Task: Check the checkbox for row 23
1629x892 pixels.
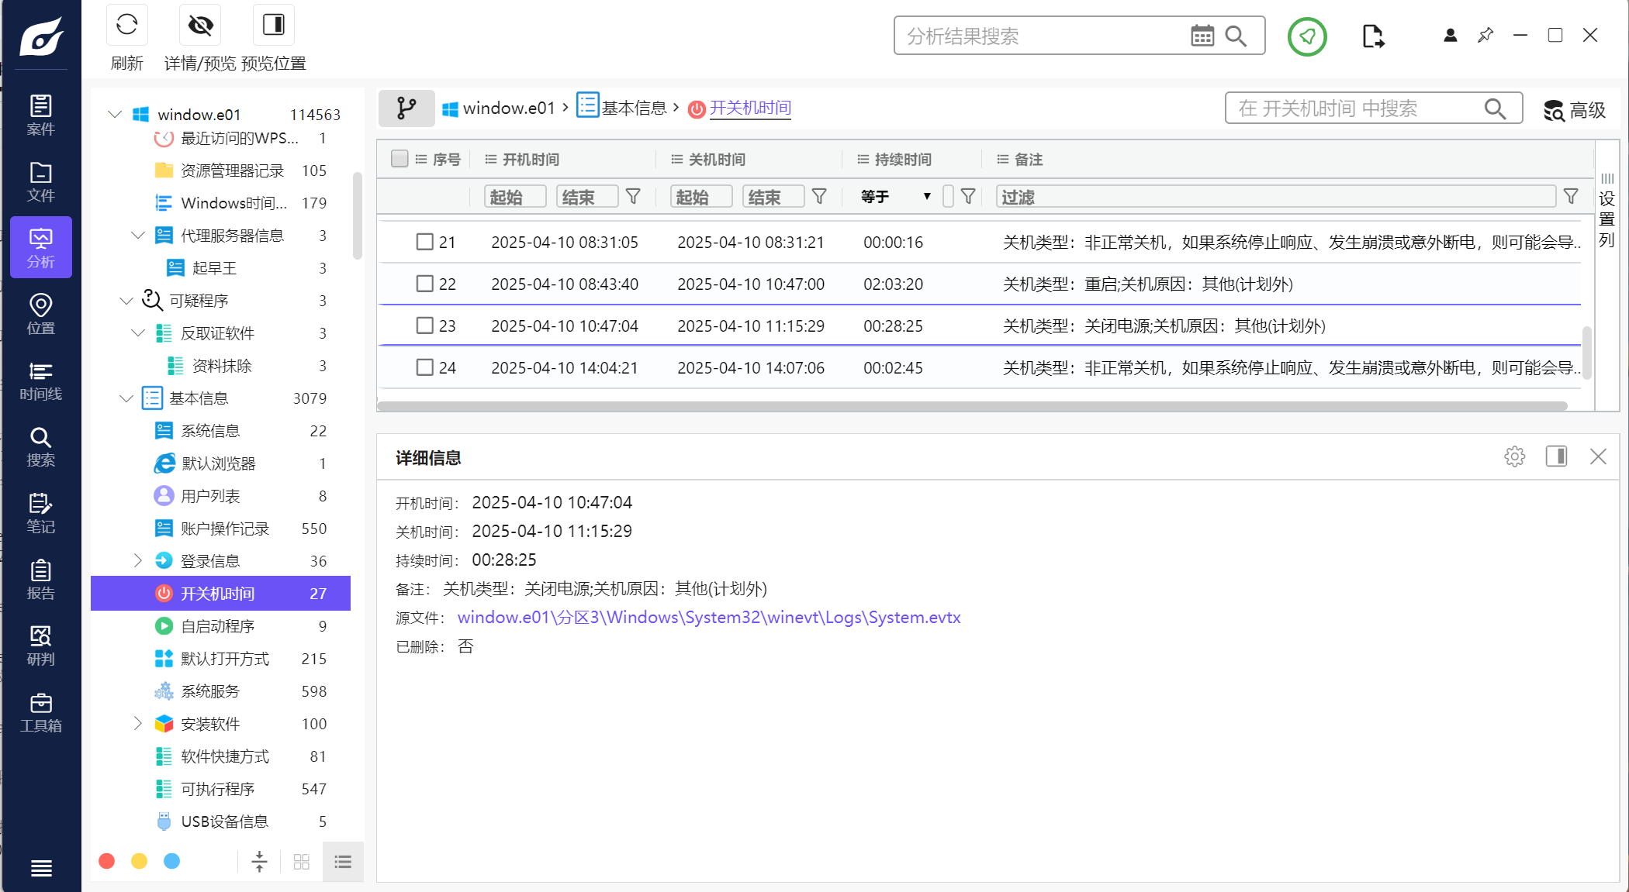Action: (x=424, y=325)
